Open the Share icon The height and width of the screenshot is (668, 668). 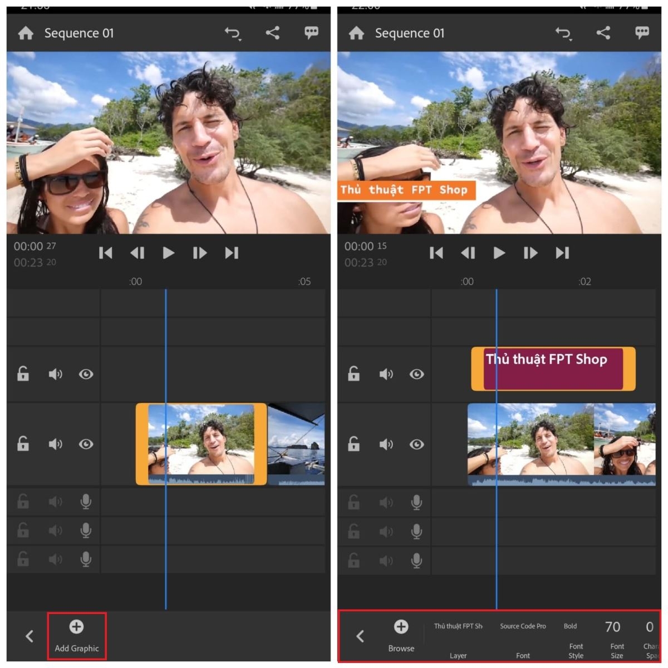272,33
